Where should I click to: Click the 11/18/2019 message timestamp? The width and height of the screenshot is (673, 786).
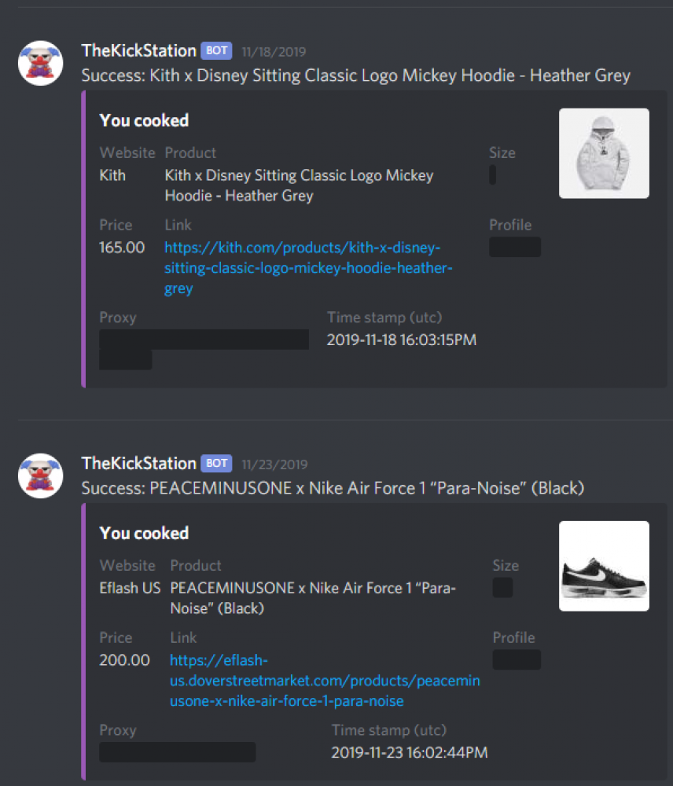click(x=274, y=52)
